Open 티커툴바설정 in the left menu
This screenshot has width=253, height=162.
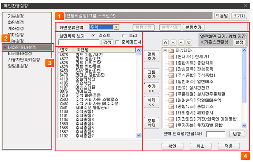point(20,53)
